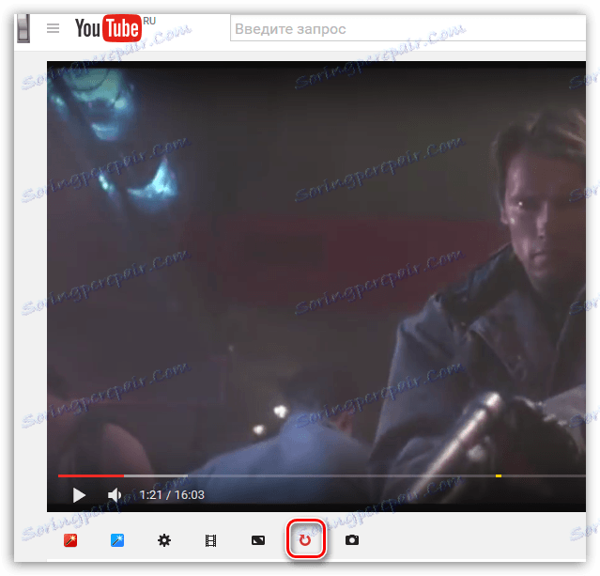Image resolution: width=600 pixels, height=576 pixels.
Task: Click the light switch icon beside the menu
Action: tap(23, 28)
